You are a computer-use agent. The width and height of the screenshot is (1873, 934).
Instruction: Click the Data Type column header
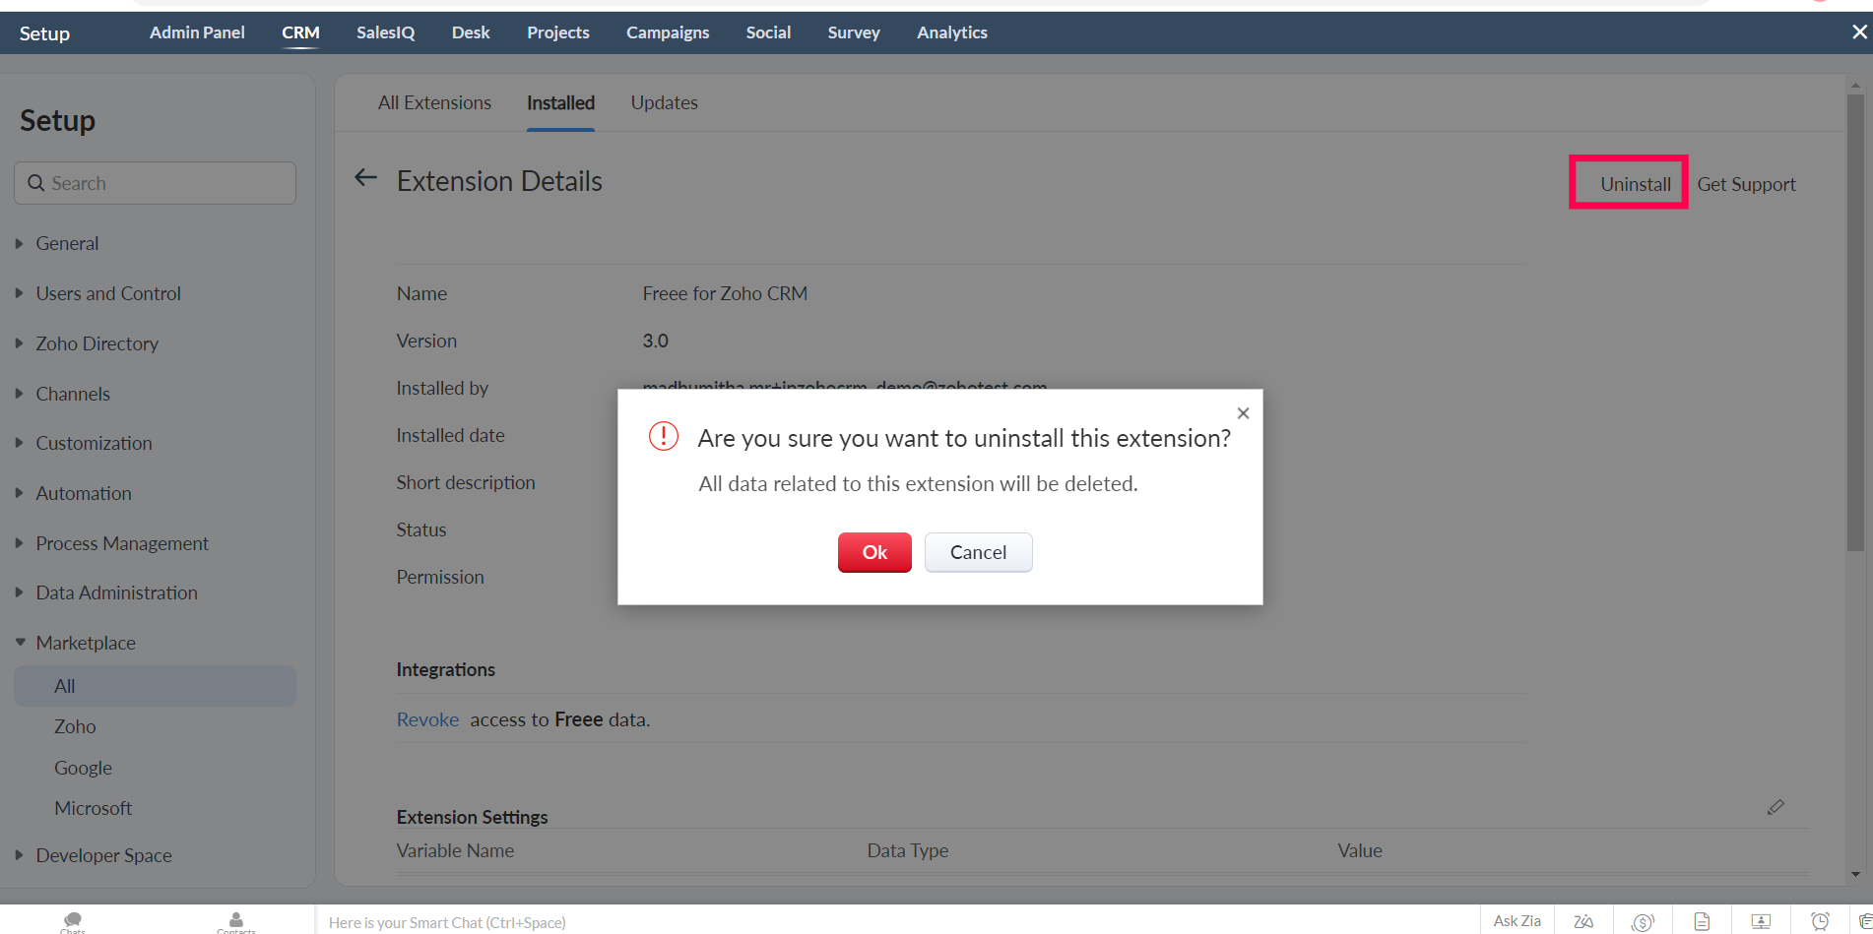907,850
